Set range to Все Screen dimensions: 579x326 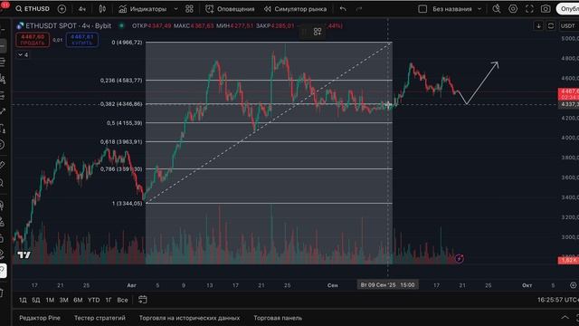122,300
